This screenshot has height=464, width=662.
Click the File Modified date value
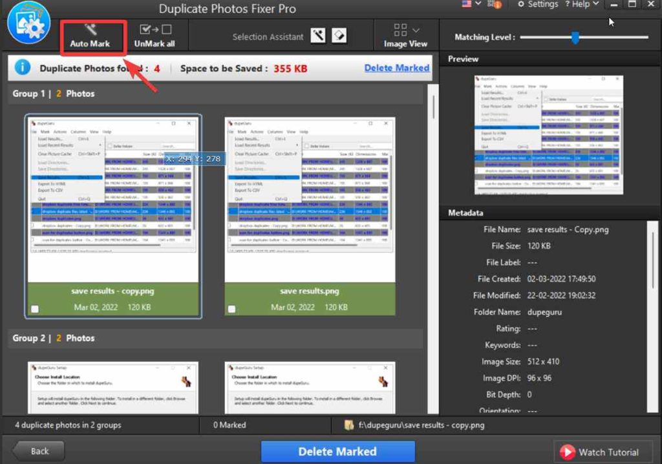(x=561, y=295)
